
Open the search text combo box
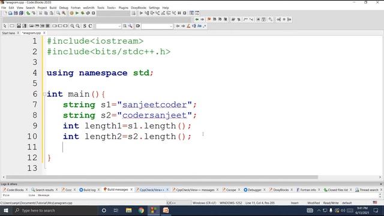coord(109,26)
